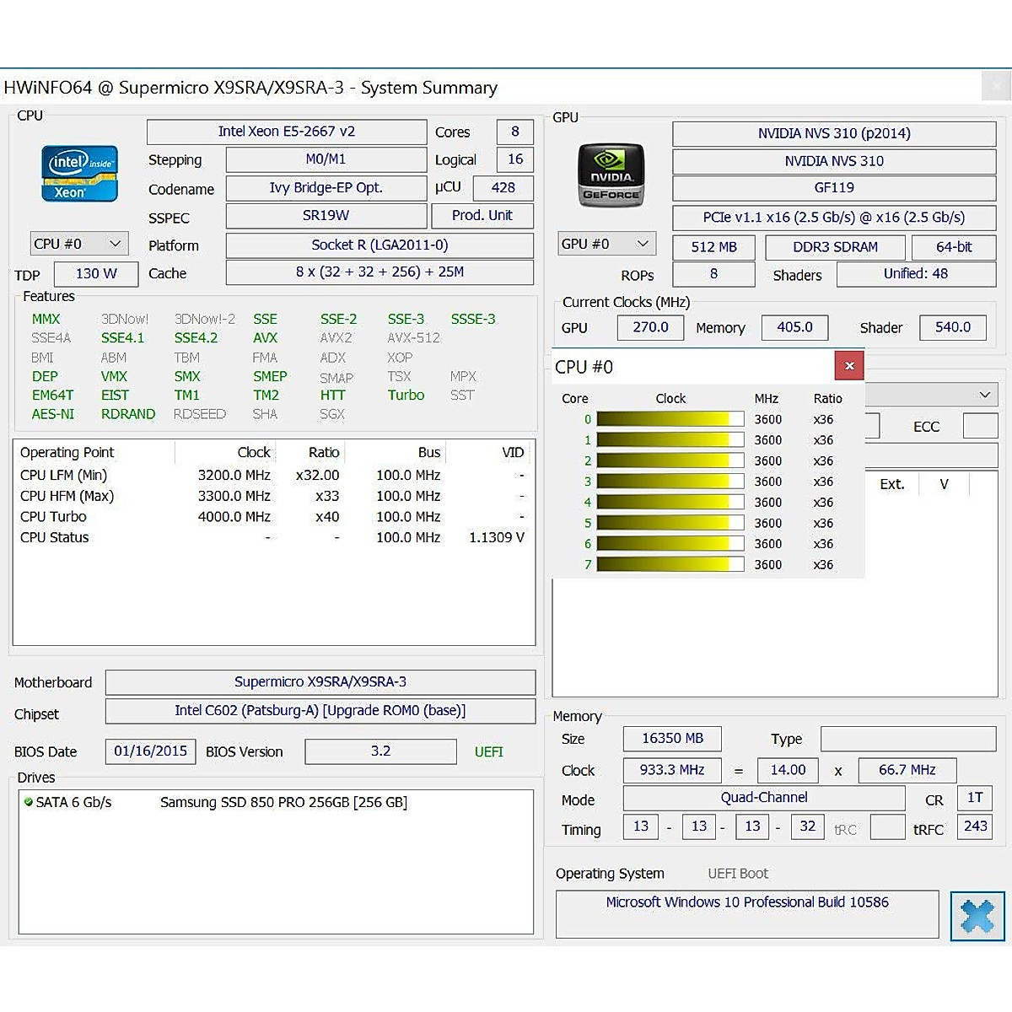Click the NVIDIA GeForce logo

pyautogui.click(x=610, y=175)
